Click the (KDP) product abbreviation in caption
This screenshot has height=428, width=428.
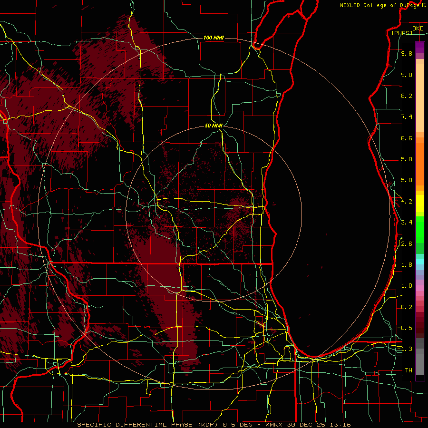tap(208, 425)
